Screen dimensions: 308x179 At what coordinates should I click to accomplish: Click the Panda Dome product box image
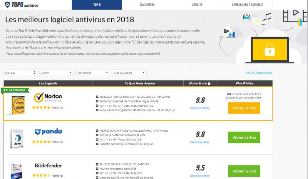point(17,139)
